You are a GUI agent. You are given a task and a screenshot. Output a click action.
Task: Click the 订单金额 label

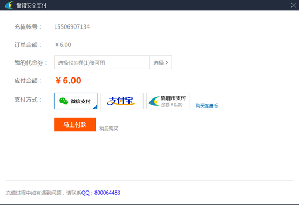28,45
